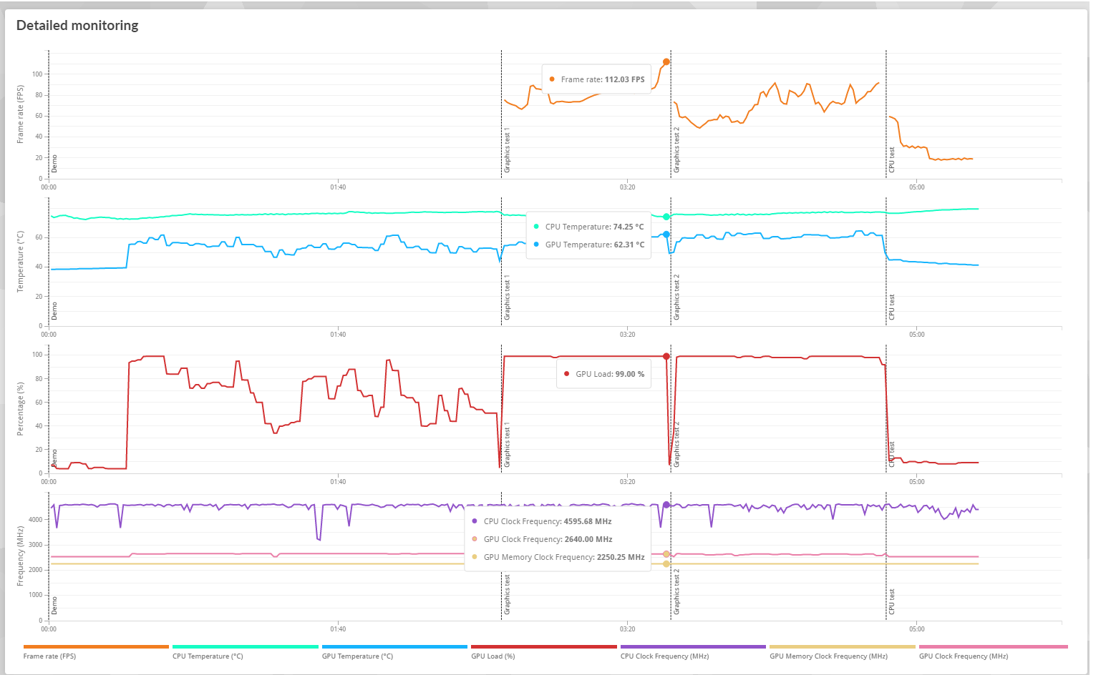Select the highlighted green CPU temperature data point
This screenshot has height=675, width=1111.
666,217
